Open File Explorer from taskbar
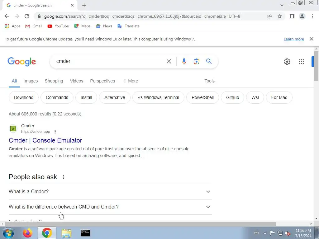Screen dimensions: 319x239 (x=66, y=233)
